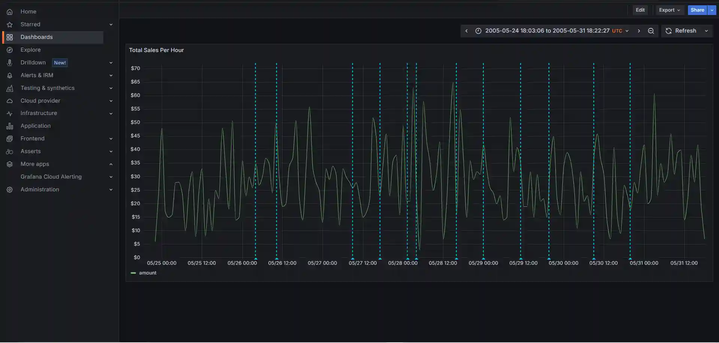
Task: Click the Testing & synthetics icon
Action: 10,88
